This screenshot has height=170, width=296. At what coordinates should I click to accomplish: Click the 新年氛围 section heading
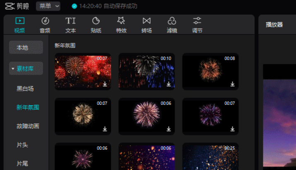pyautogui.click(x=65, y=45)
